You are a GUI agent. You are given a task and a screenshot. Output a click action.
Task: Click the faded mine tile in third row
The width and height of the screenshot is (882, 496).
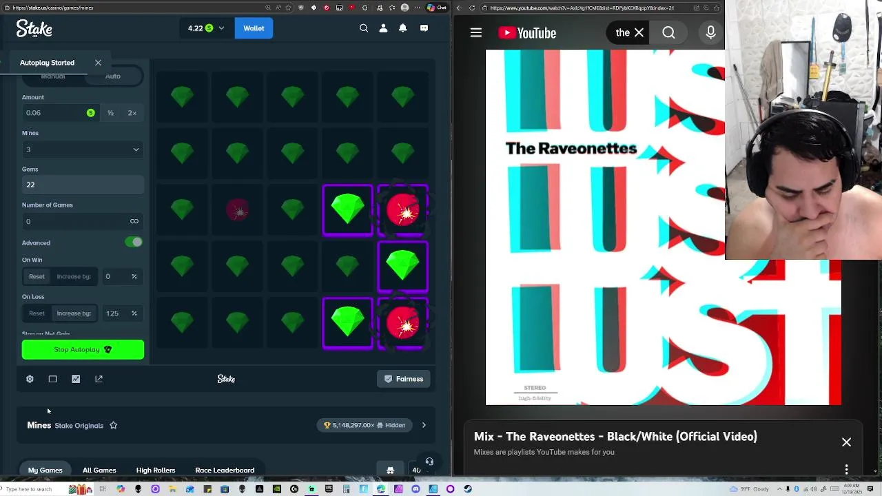click(x=238, y=210)
